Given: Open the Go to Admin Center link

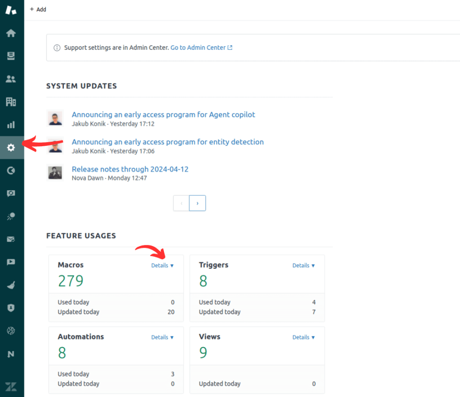Looking at the screenshot, I should [199, 47].
